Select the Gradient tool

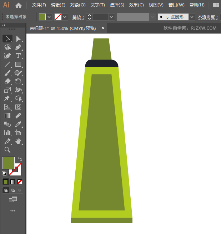(x=7, y=116)
